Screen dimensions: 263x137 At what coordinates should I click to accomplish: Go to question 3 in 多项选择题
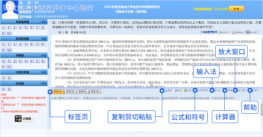15,44
